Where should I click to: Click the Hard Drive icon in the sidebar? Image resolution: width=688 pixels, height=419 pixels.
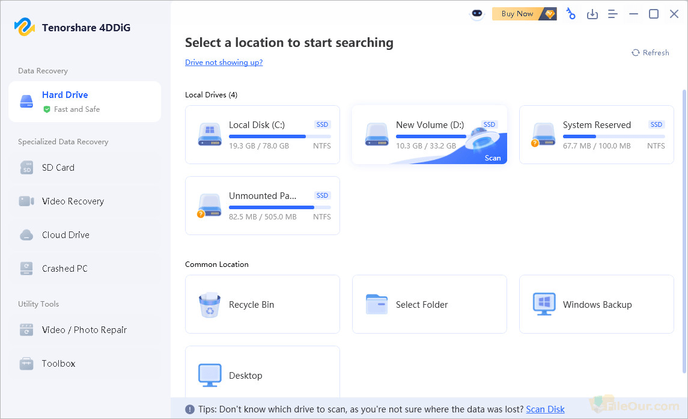tap(26, 102)
